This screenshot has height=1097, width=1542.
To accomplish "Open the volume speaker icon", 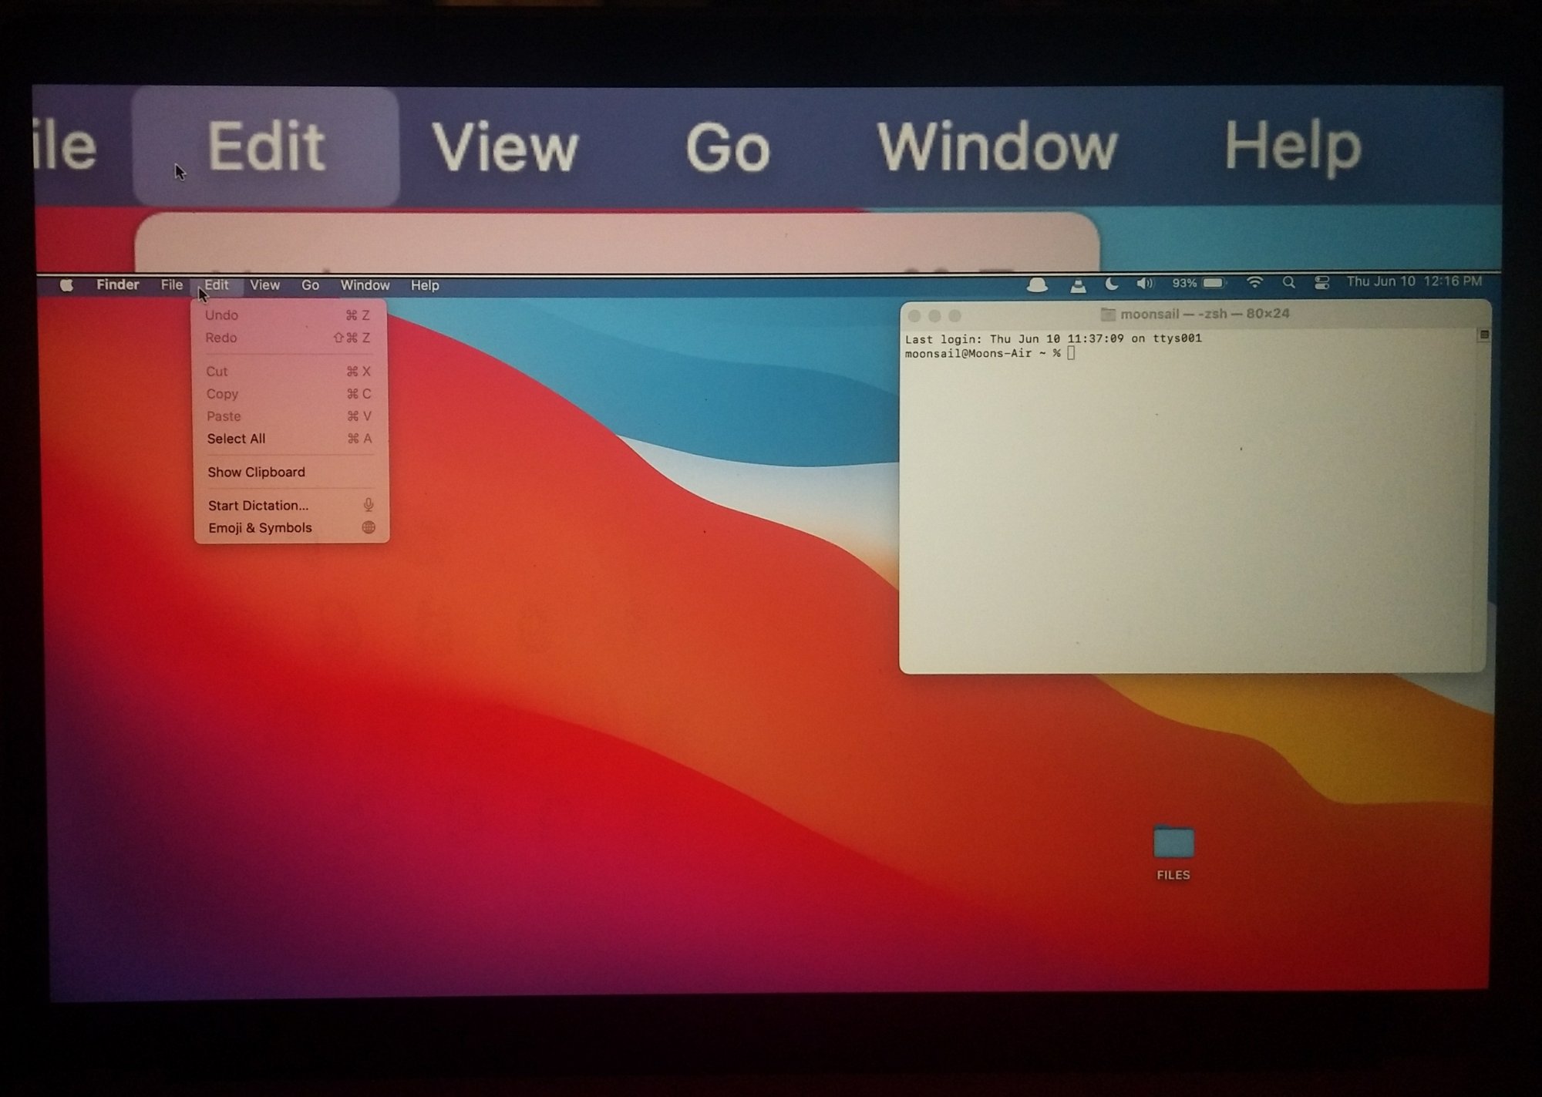I will click(x=1145, y=284).
